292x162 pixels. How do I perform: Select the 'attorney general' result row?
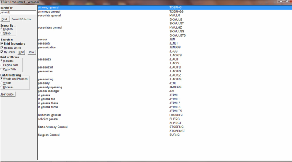click(165, 8)
